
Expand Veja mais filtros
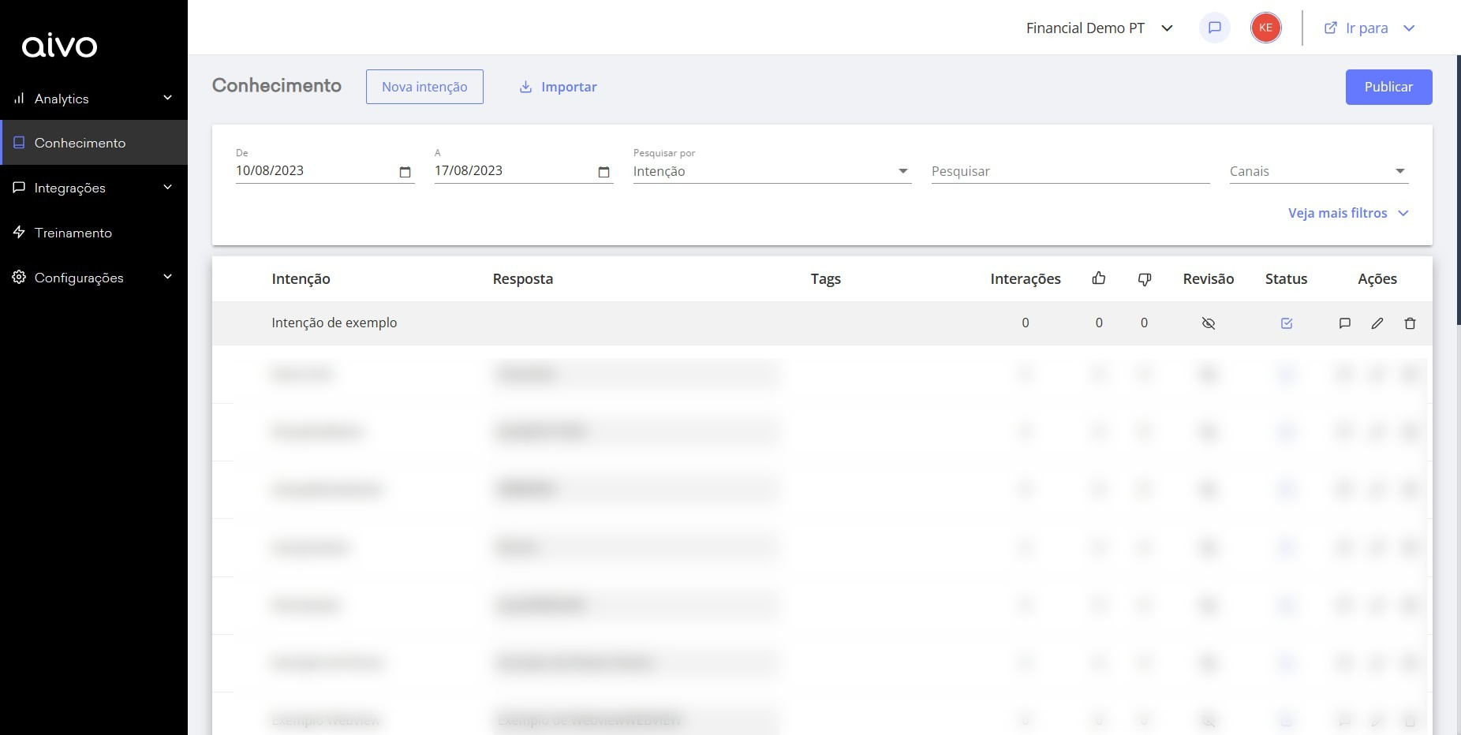point(1347,213)
